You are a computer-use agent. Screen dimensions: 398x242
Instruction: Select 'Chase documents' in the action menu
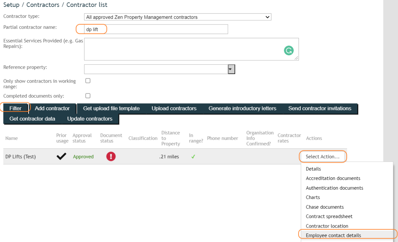325,207
